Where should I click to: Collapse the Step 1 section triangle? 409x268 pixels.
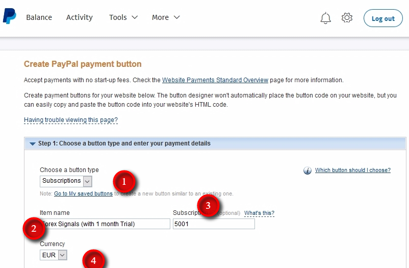pos(32,143)
